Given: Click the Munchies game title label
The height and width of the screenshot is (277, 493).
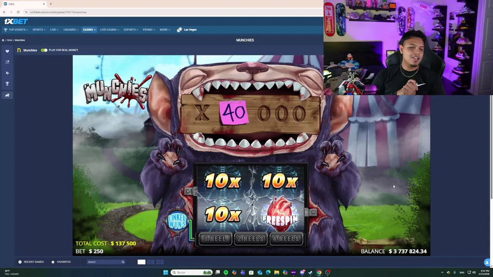Looking at the screenshot, I should click(30, 50).
